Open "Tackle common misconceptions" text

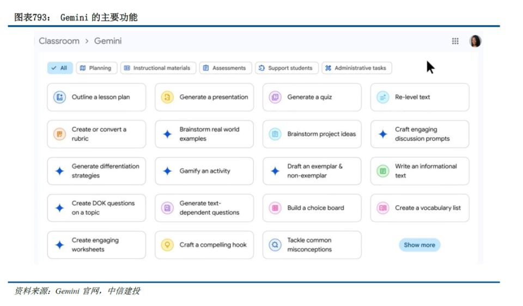coord(309,245)
